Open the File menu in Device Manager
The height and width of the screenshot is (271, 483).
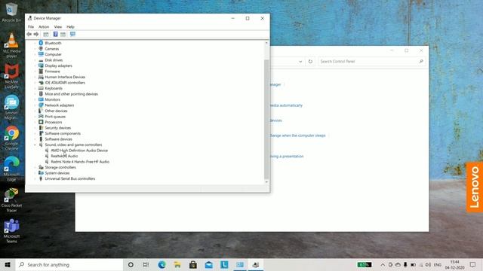click(x=31, y=27)
